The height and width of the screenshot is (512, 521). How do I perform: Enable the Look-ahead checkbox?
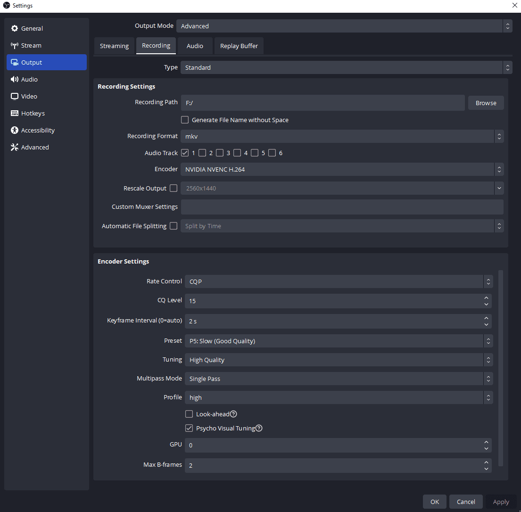tap(189, 414)
